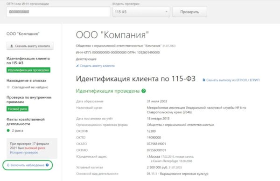Click the large ООО "Компания" heading
Viewport: 280px width, 181px height.
click(x=112, y=35)
